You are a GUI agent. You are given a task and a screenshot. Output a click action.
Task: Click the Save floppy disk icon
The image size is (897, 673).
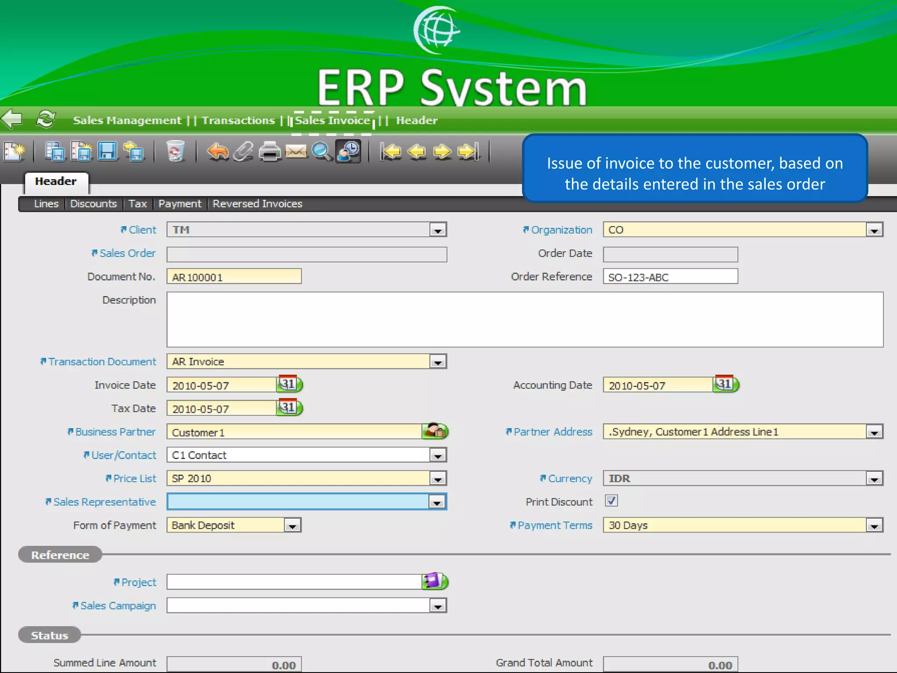coord(107,152)
